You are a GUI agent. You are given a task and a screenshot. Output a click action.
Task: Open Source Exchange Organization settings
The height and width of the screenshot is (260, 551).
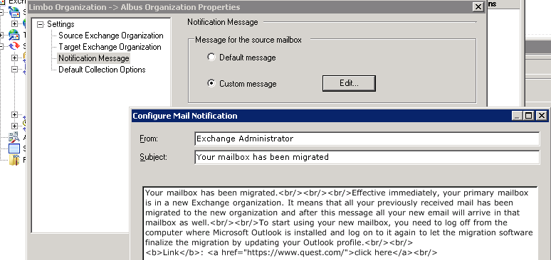[110, 36]
